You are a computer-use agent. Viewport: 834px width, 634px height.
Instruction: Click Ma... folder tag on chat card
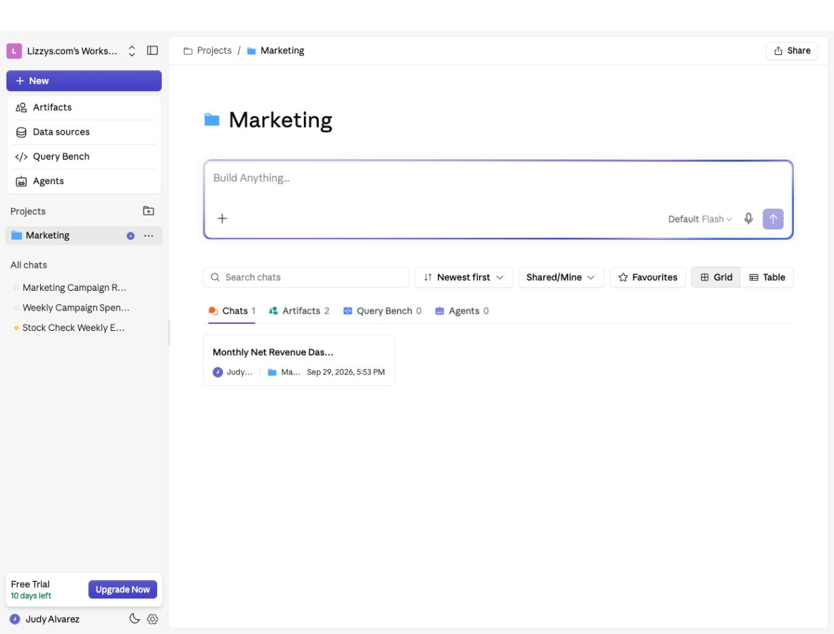[x=284, y=372]
